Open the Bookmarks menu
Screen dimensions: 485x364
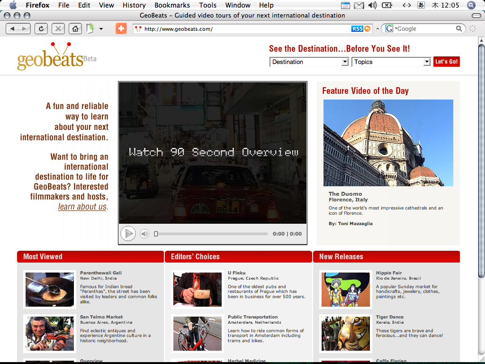click(x=172, y=5)
